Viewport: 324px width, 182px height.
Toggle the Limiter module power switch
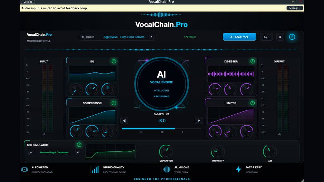[x=252, y=103]
